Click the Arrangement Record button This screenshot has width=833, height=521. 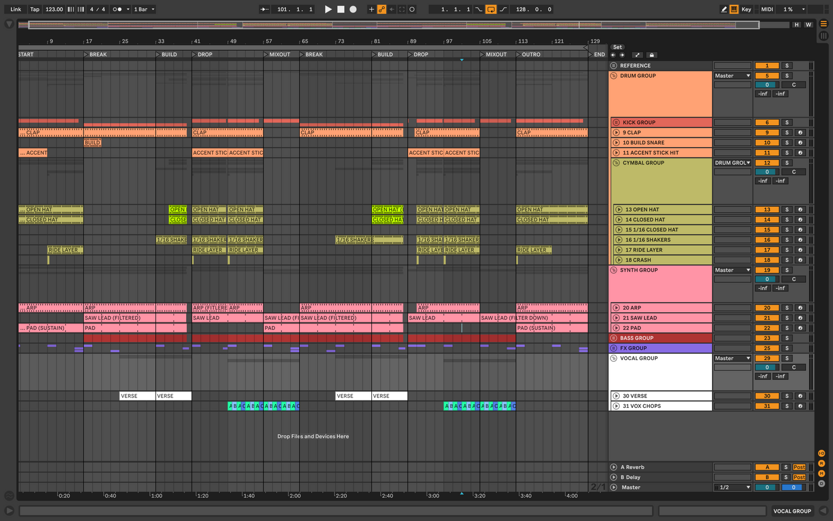353,9
